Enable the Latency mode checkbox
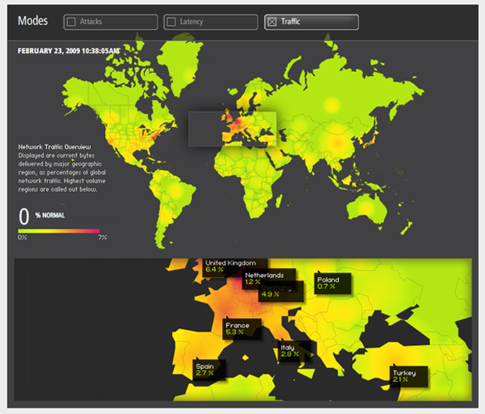 click(171, 23)
